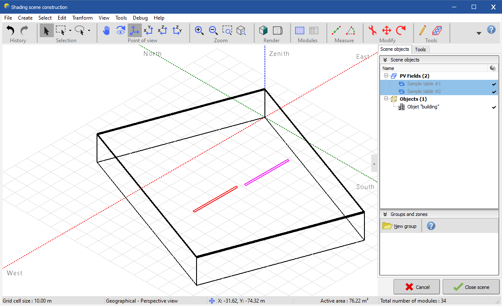
Task: Open the Select menu
Action: pos(45,18)
